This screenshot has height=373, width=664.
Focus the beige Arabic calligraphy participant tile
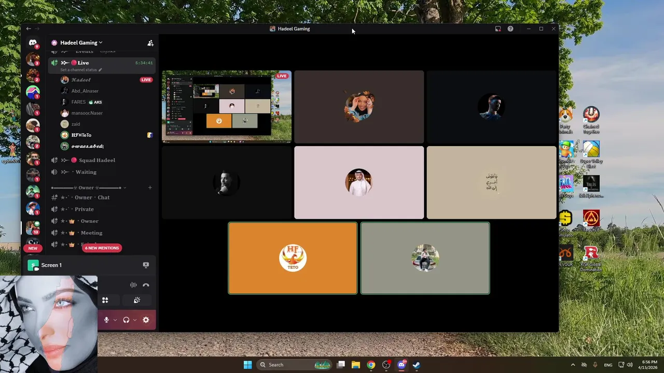[x=491, y=182]
